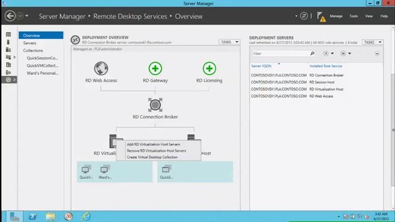Open the View menu
Viewport: 395px width, 222px height.
click(x=369, y=16)
